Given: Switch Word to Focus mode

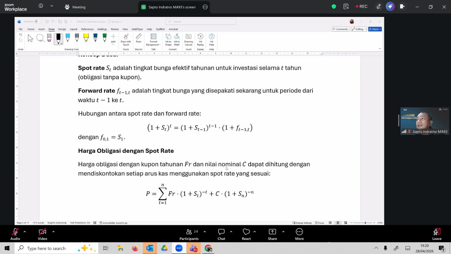Looking at the screenshot, I should tap(320, 223).
